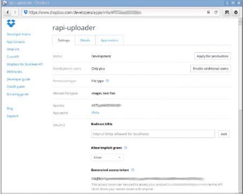Open Drop-ins link
Screen dimensions: 243x194
click(13, 49)
